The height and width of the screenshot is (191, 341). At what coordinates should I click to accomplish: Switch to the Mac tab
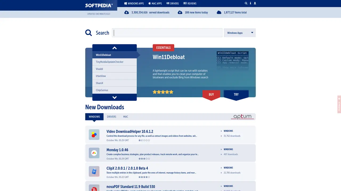pyautogui.click(x=126, y=117)
